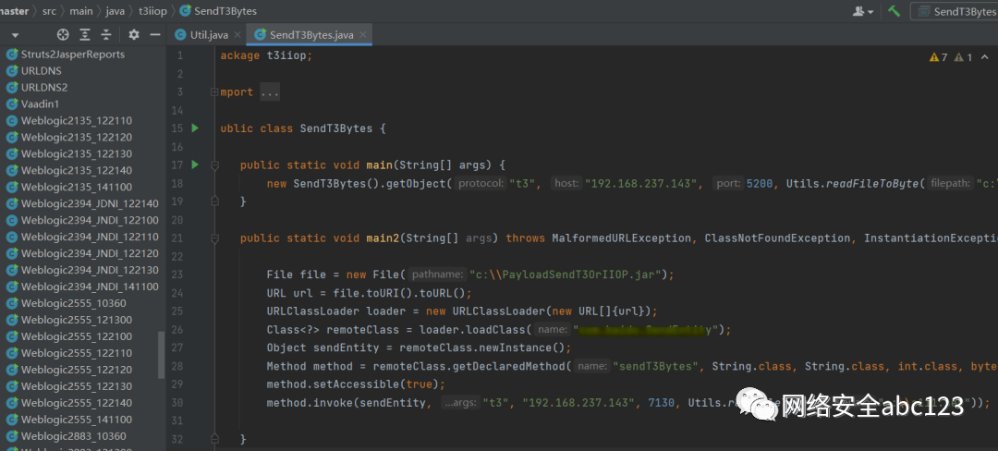Click port value 7130 on line 30
Image resolution: width=998 pixels, height=451 pixels.
click(662, 403)
